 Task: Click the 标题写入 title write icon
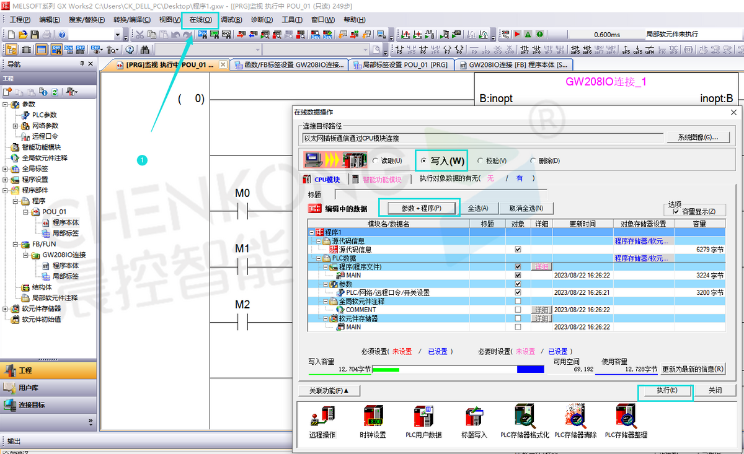[x=474, y=417]
